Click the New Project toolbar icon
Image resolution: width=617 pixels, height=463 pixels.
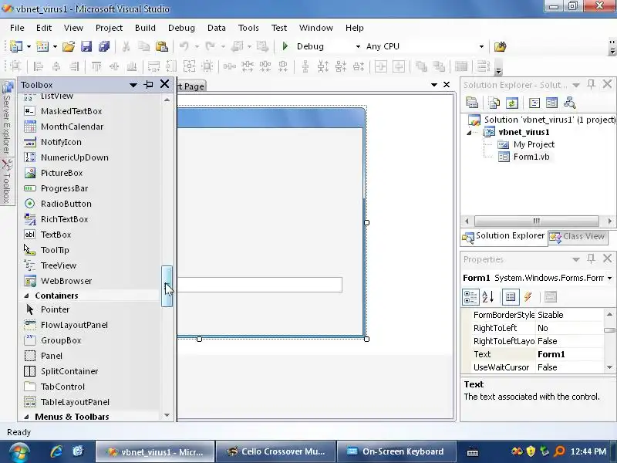click(16, 46)
